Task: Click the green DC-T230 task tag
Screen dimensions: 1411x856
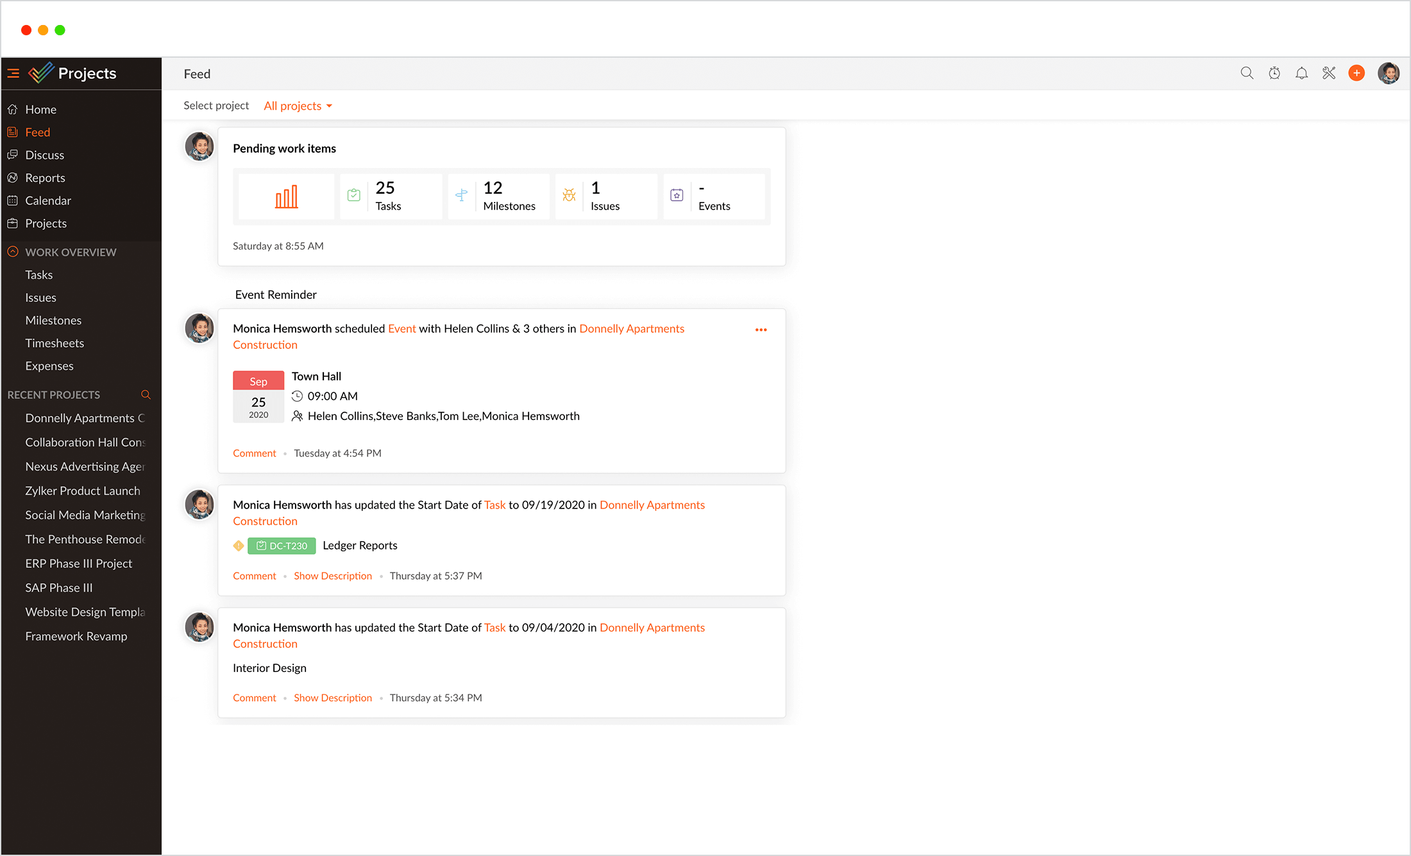Action: coord(282,546)
